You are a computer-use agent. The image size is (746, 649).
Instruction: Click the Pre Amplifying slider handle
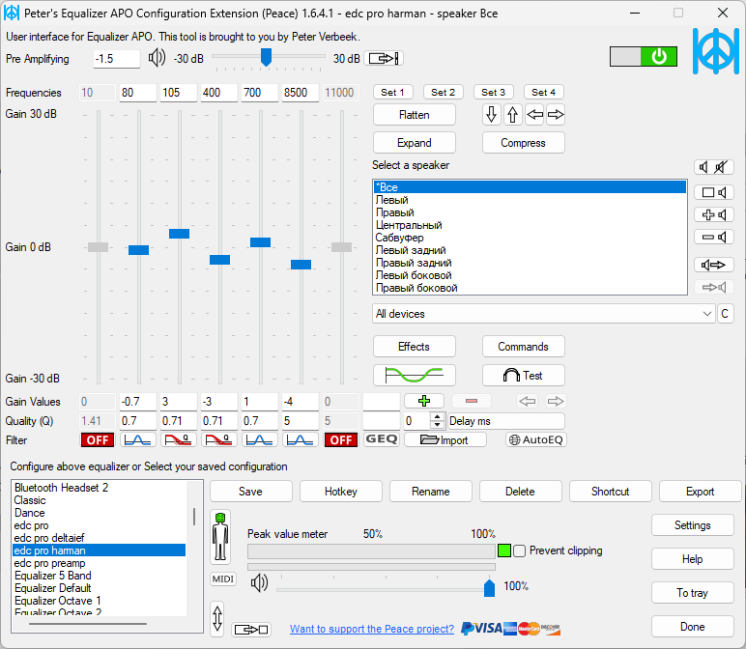coord(266,57)
